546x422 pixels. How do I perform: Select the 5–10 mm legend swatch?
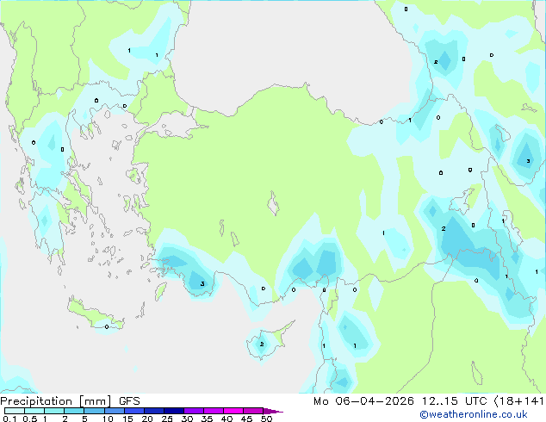pos(94,411)
